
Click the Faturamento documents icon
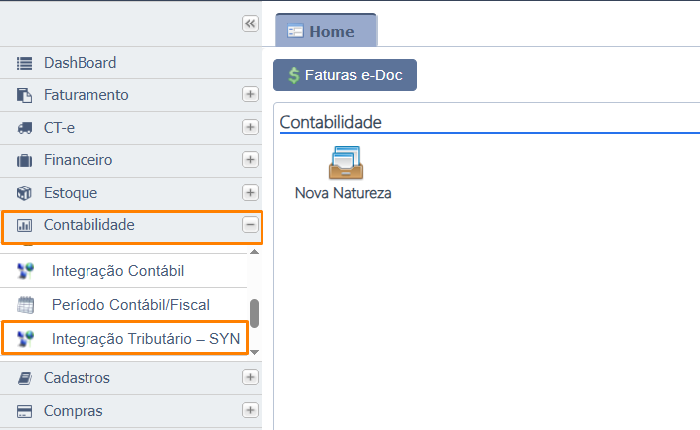(x=25, y=95)
